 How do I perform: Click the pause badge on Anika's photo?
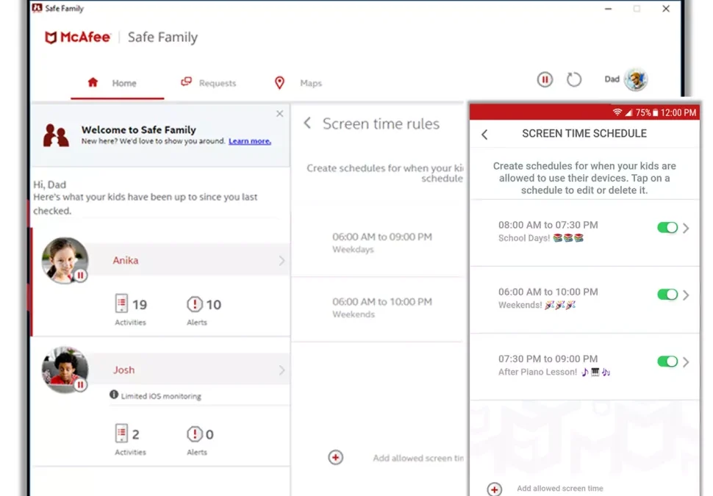[x=81, y=276]
